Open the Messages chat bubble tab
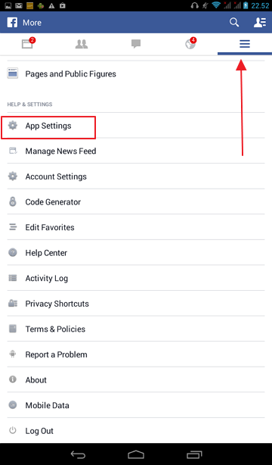Screen dimensions: 272x465 [x=136, y=44]
